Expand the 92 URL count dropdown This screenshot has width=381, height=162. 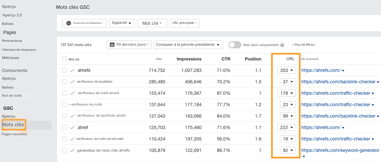coord(288,150)
